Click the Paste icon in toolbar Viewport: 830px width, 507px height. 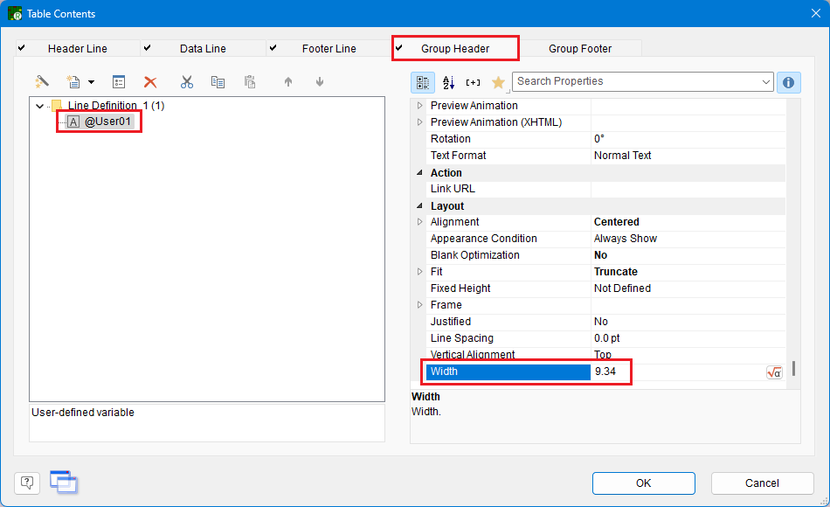250,81
